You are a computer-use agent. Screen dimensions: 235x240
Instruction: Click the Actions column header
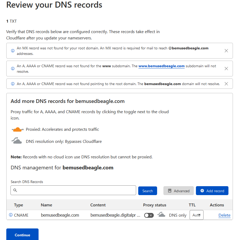(217, 205)
